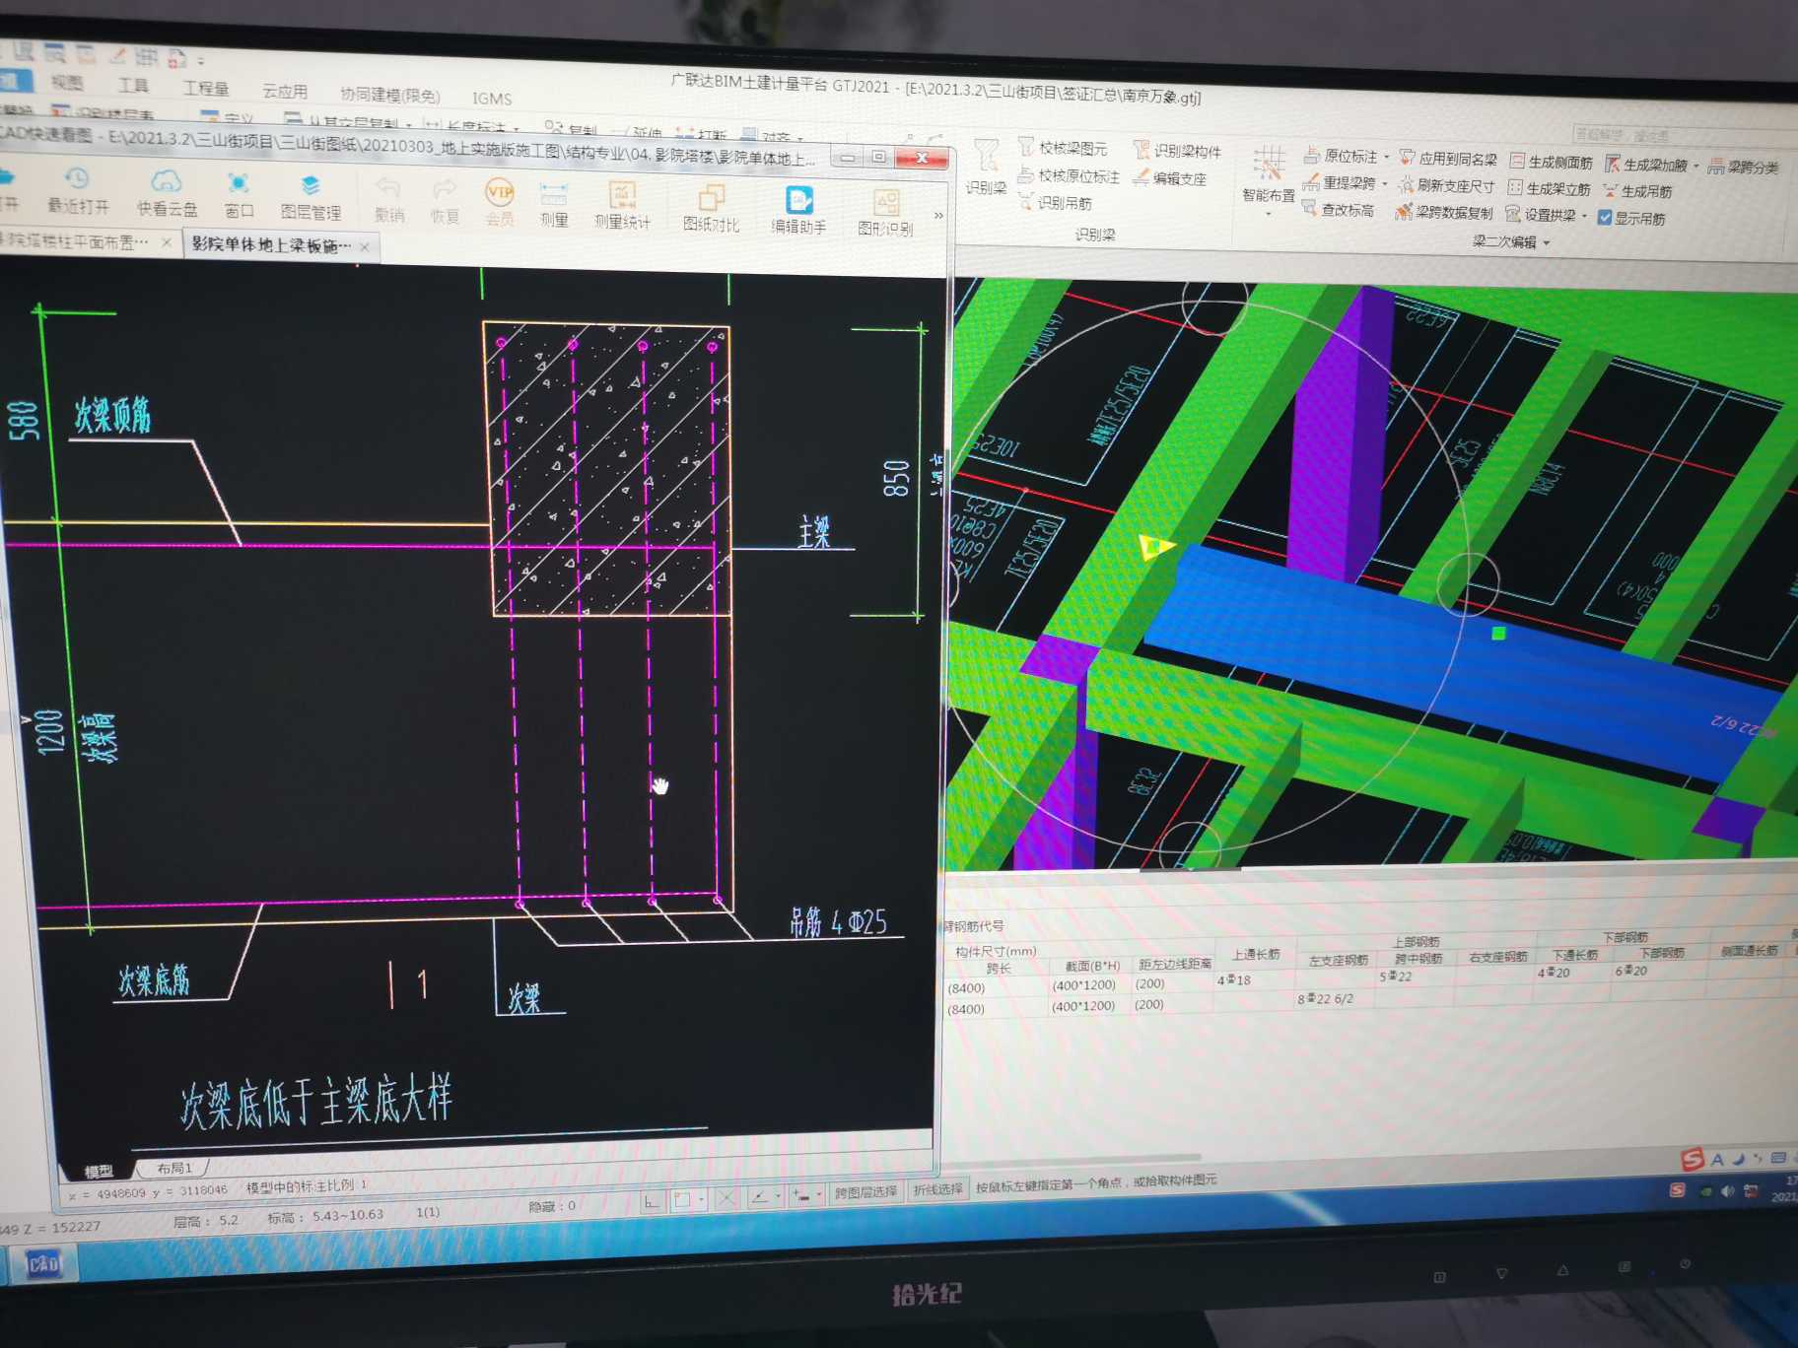Open the IGMS ribbon tab
This screenshot has height=1348, width=1798.
pos(491,99)
